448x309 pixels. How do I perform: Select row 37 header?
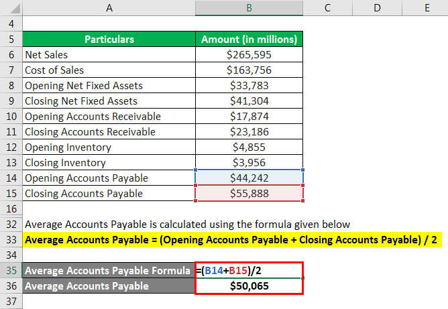[11, 301]
